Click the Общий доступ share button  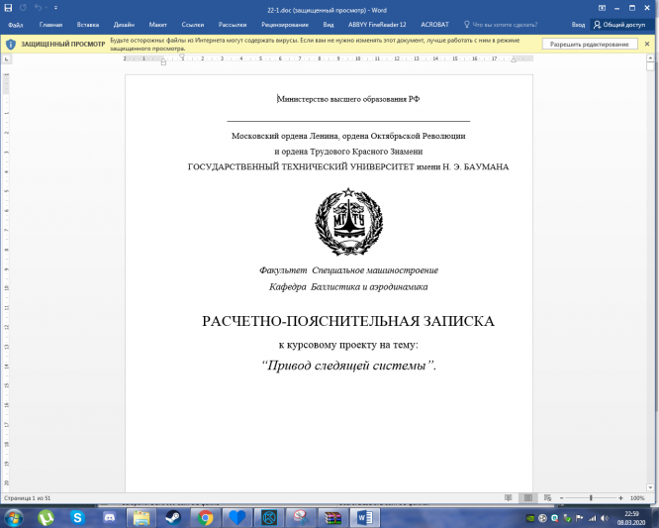[x=619, y=25]
